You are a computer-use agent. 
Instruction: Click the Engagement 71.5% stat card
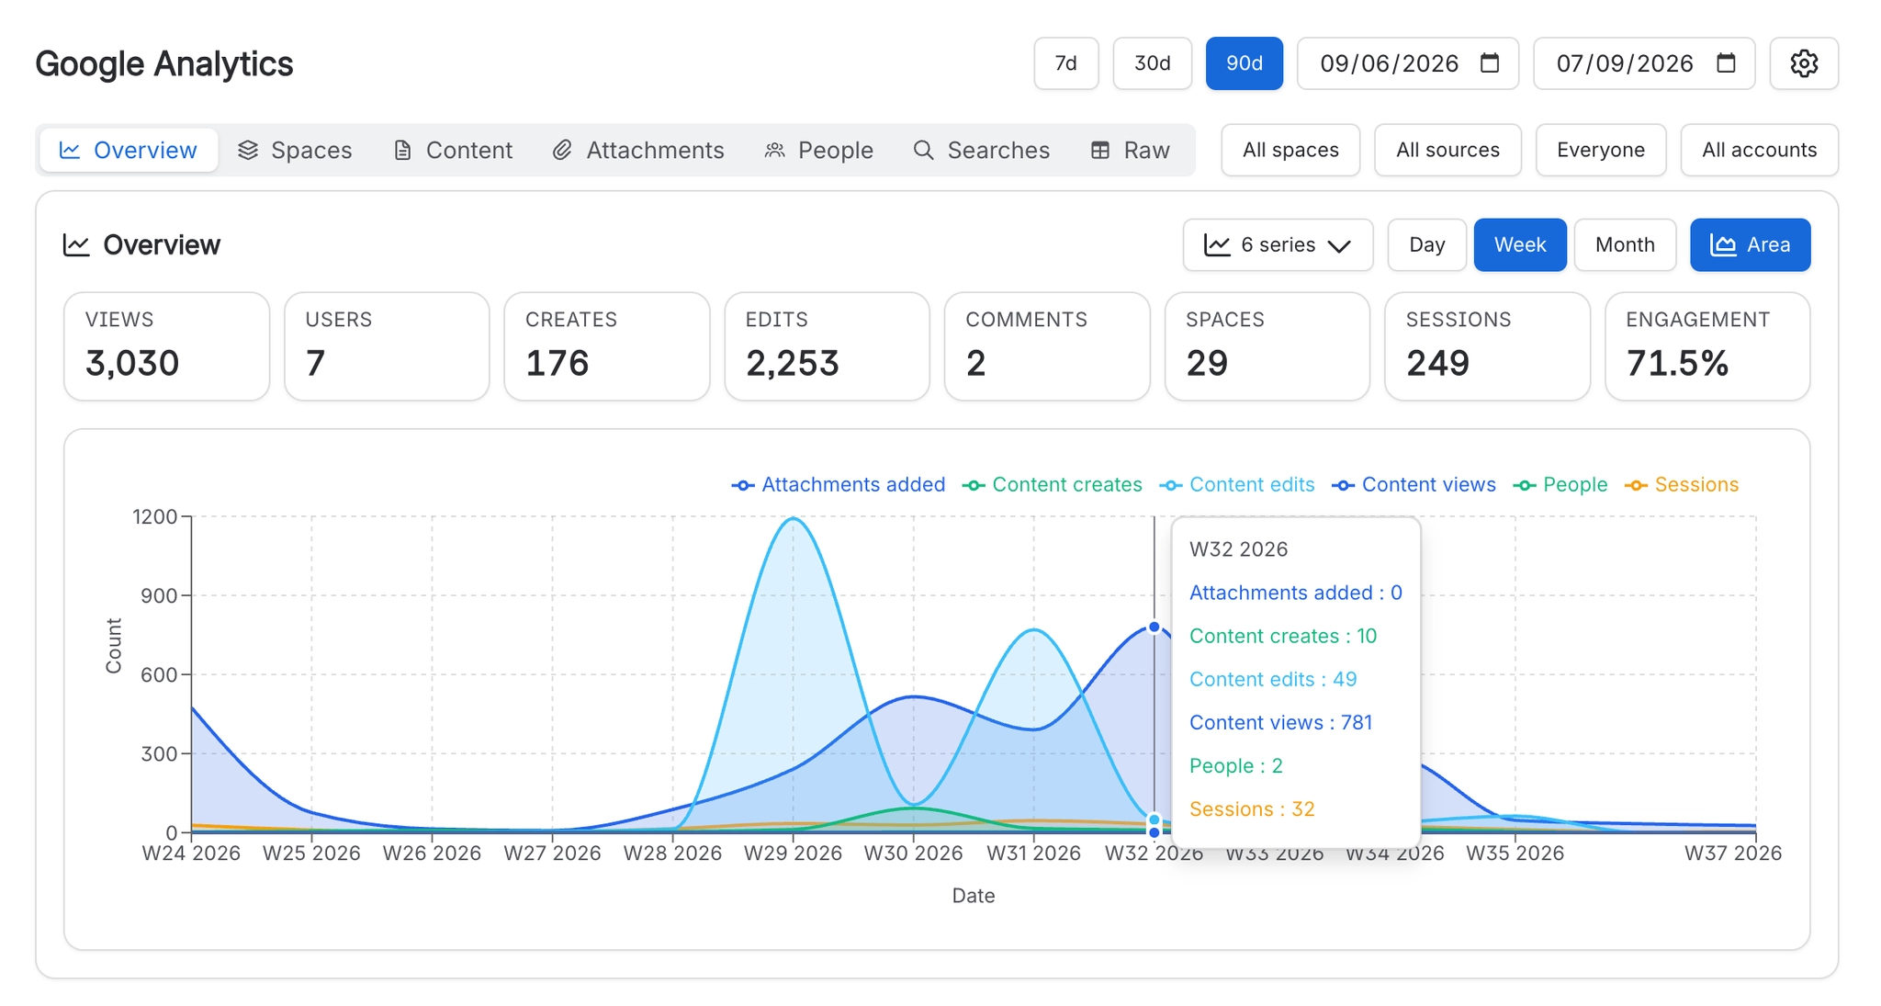coord(1707,346)
